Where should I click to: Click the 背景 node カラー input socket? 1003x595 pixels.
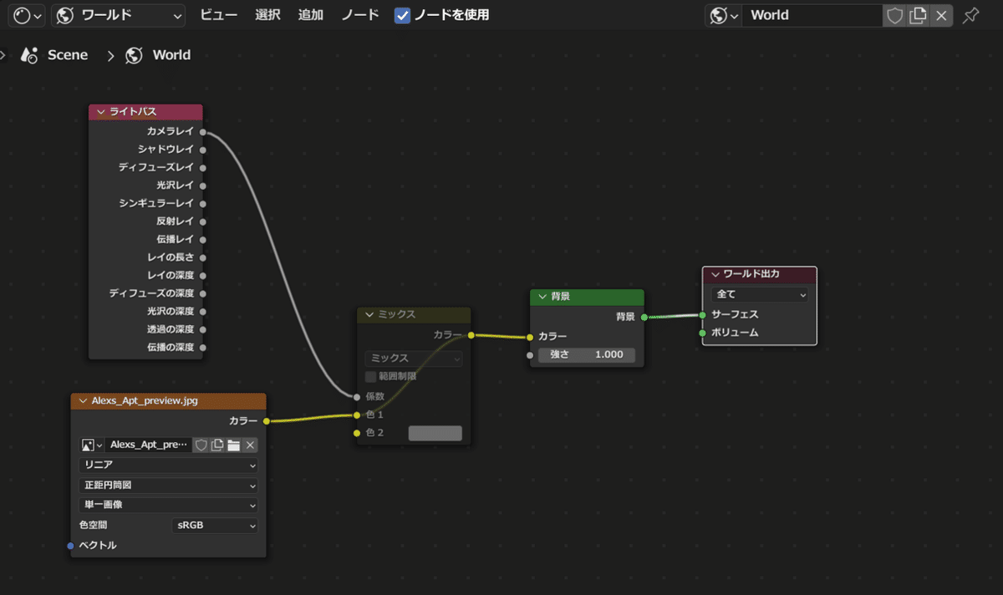click(x=530, y=337)
